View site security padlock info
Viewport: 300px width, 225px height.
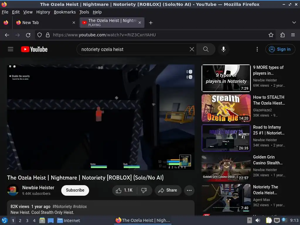coord(48,35)
